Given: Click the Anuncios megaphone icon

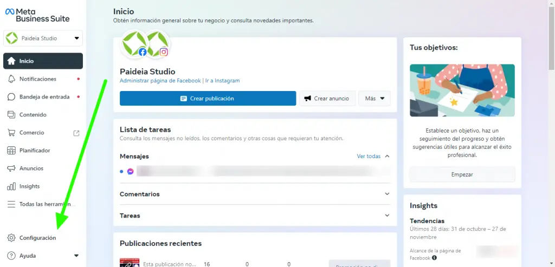Looking at the screenshot, I should (x=11, y=168).
